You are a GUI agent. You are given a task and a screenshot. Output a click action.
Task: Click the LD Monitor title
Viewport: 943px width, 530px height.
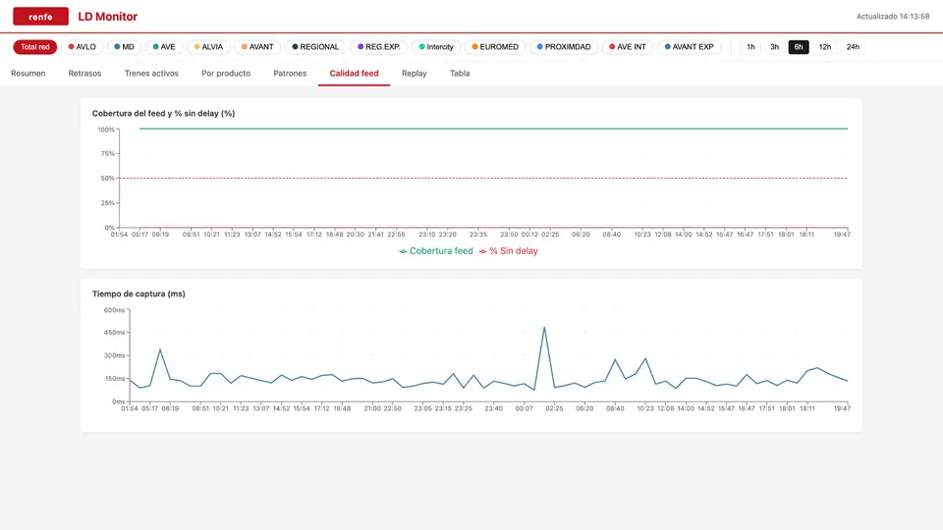[108, 17]
